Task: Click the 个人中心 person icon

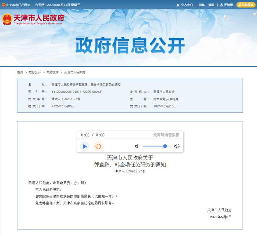Action: [178, 5]
